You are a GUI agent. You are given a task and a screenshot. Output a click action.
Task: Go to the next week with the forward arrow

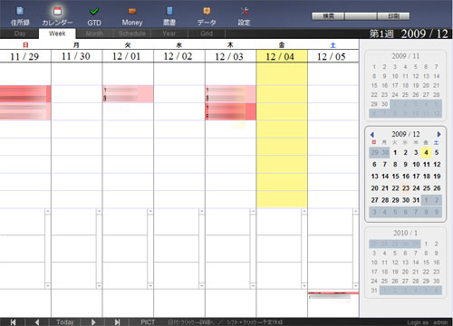(x=93, y=322)
